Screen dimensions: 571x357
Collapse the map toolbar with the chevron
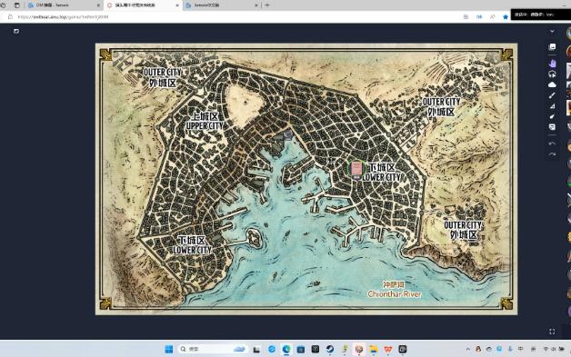pyautogui.click(x=552, y=31)
